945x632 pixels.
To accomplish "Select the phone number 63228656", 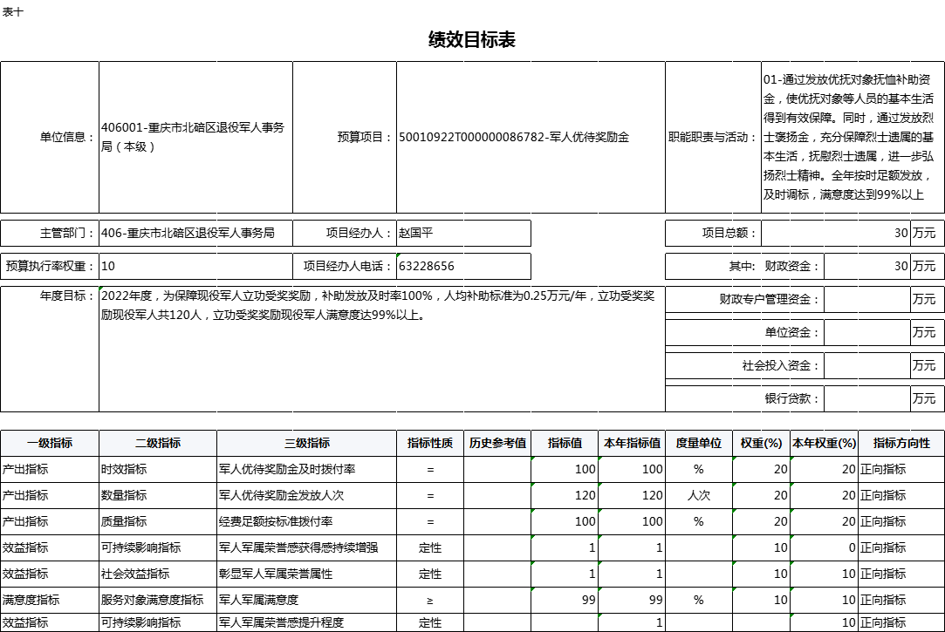I will (x=464, y=266).
